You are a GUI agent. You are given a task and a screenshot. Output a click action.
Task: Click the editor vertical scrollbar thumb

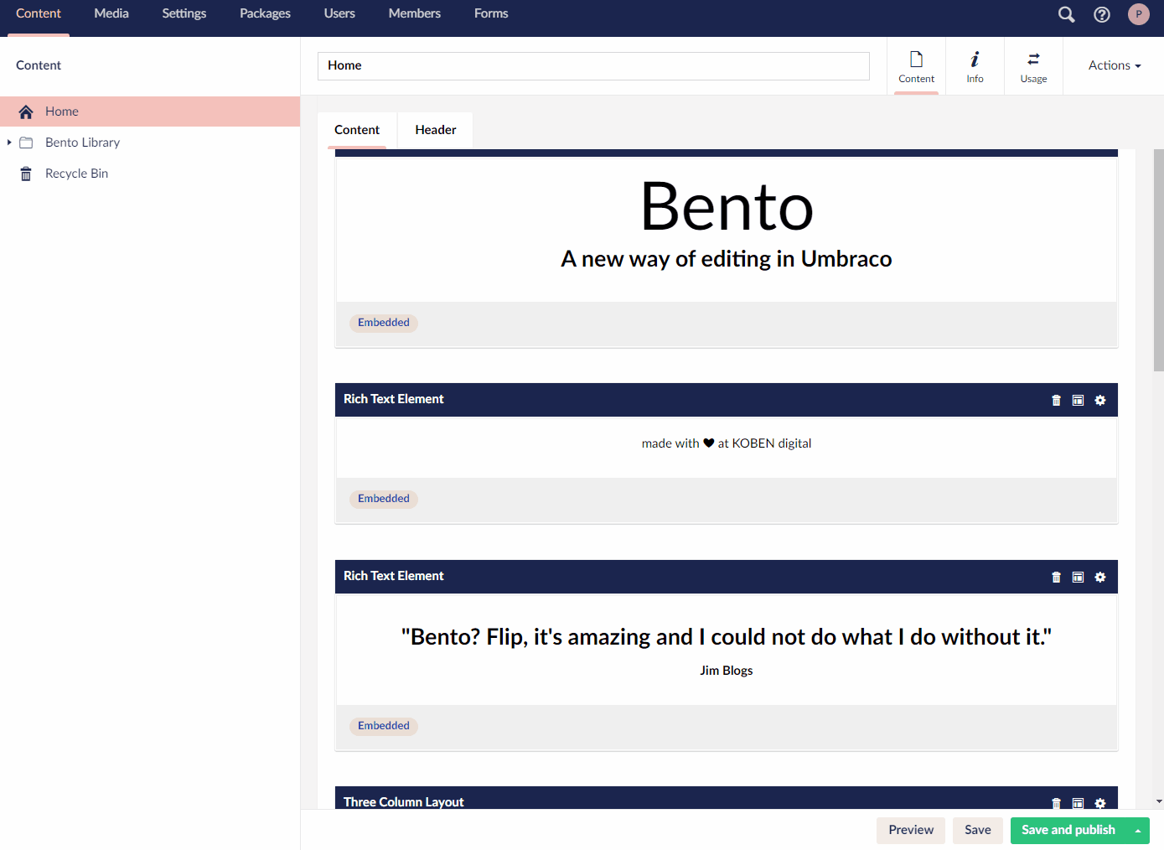[1159, 260]
